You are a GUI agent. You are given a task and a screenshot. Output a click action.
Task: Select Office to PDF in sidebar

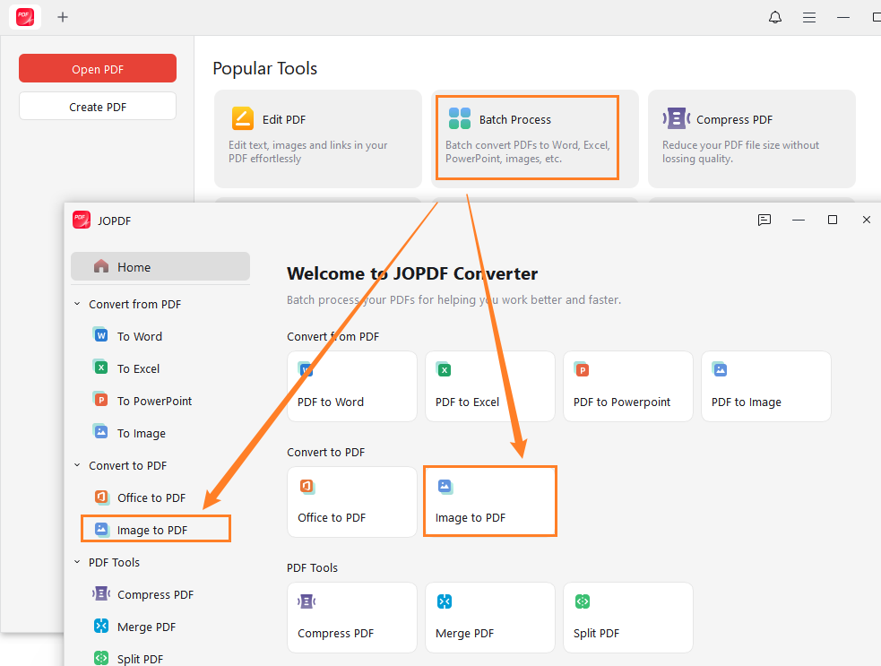point(151,497)
